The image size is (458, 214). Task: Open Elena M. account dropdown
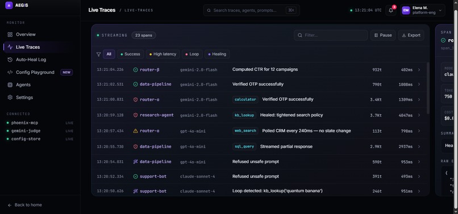(x=423, y=10)
